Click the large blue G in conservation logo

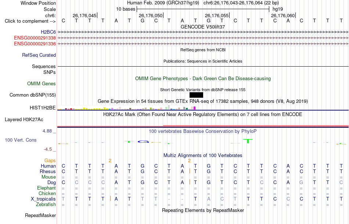click(143, 142)
